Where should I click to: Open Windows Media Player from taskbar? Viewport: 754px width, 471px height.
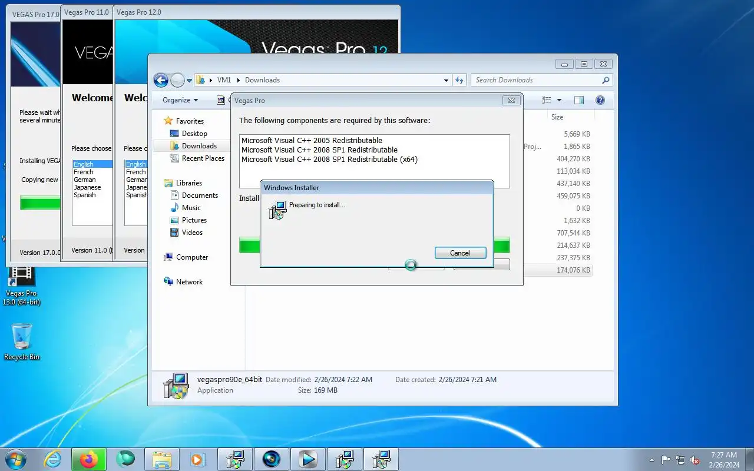[x=197, y=459]
